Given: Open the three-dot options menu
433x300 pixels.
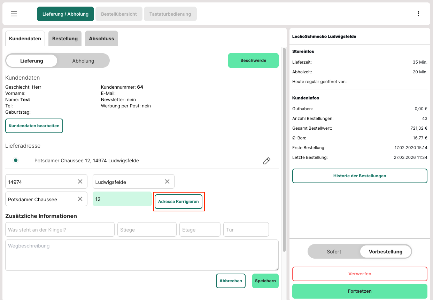Looking at the screenshot, I should pos(418,14).
